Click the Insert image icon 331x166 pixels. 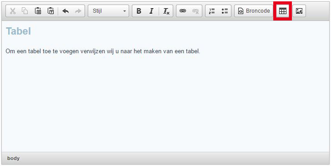(x=299, y=11)
